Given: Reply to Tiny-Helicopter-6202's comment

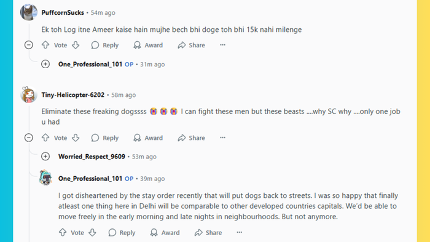Looking at the screenshot, I should coord(105,138).
